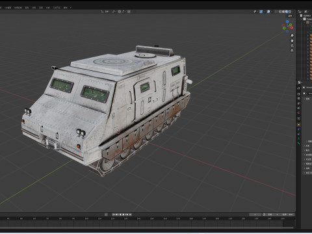Toggle snapping magnet in viewport header
This screenshot has width=312, height=234.
120,12
